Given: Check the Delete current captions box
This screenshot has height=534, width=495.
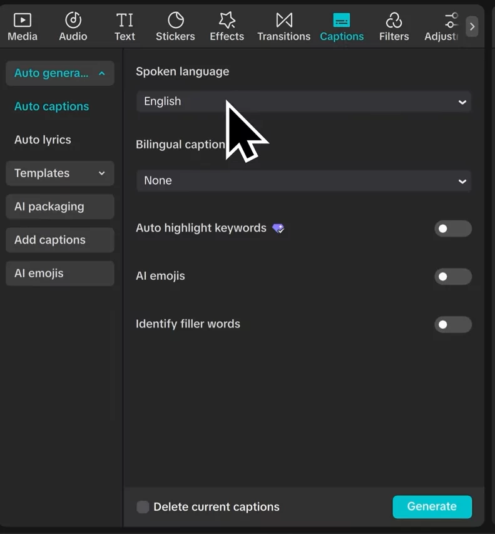Looking at the screenshot, I should [x=143, y=506].
